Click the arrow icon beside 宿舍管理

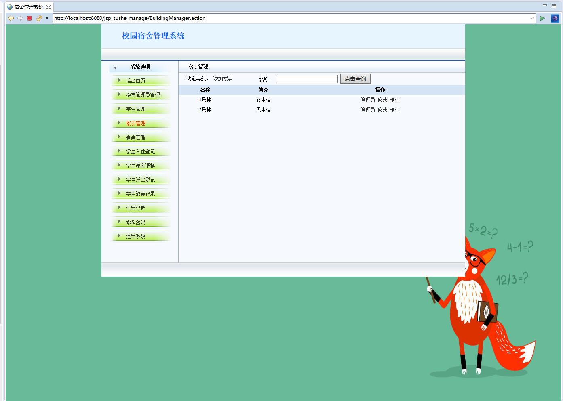click(x=119, y=137)
